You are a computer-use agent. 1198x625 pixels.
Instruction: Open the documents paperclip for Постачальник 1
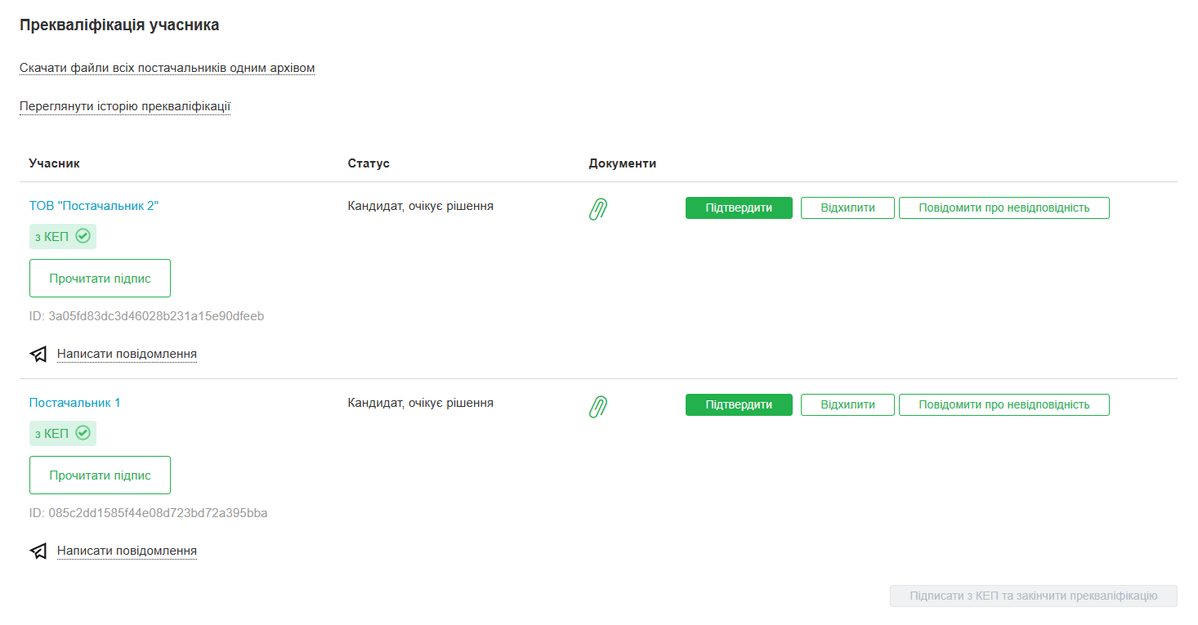pos(598,406)
